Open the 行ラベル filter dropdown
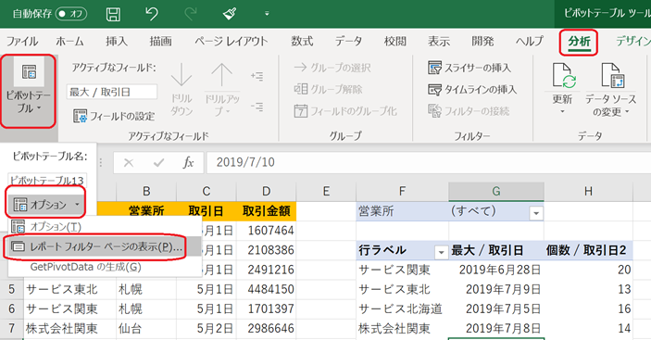The image size is (651, 340). [441, 252]
